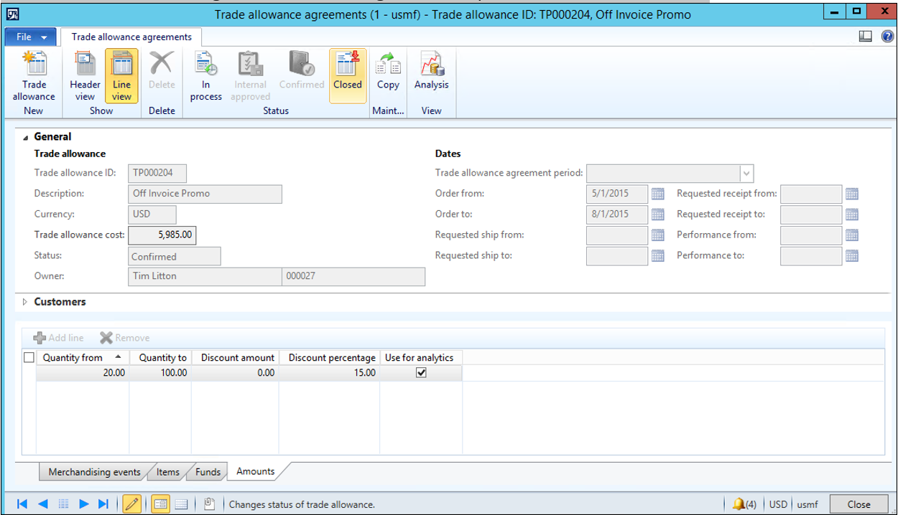
Task: Click the Trade allowance cost field
Action: (162, 235)
